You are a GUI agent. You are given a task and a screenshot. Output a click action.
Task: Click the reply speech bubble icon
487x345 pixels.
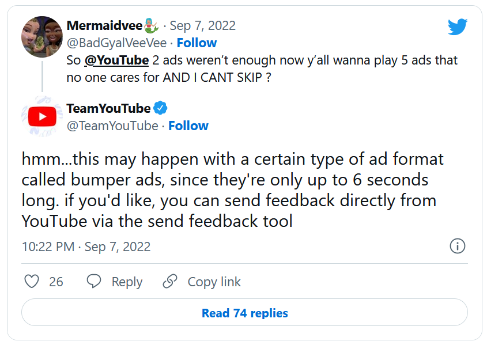click(x=94, y=282)
